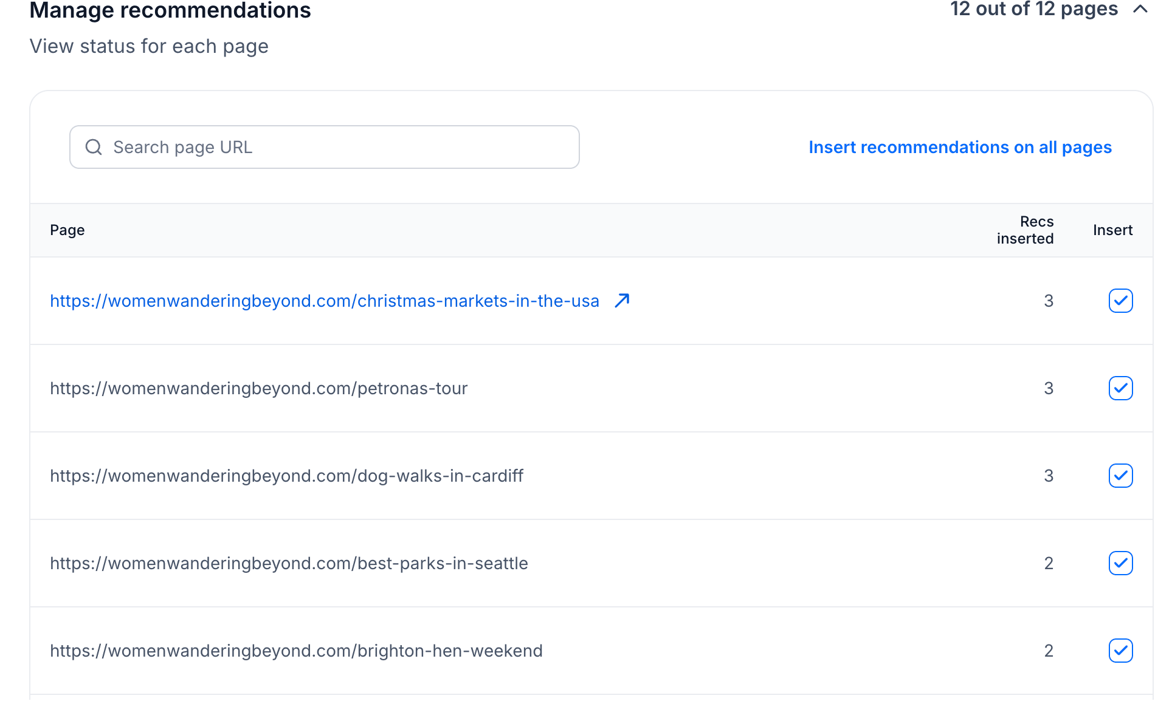Screen dimensions: 1172x718
Task: Collapse the Manage recommendations section chevron
Action: click(1140, 9)
